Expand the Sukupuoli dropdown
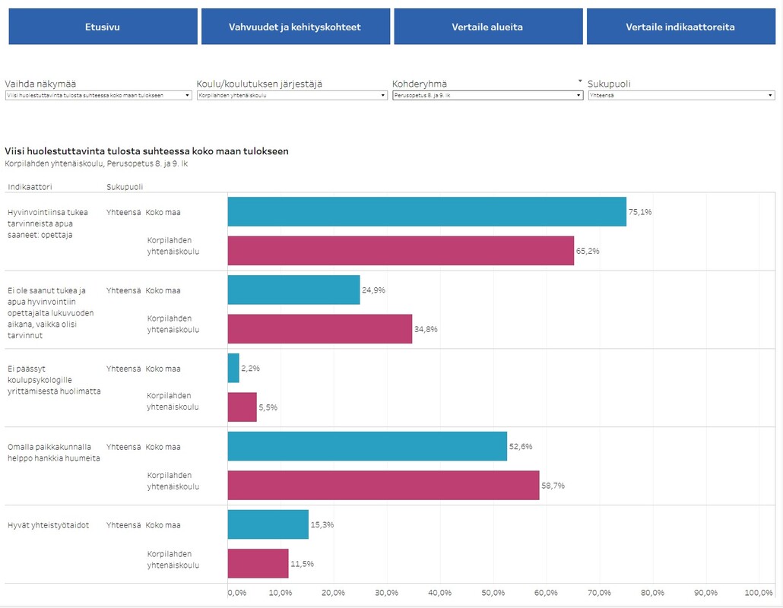Viewport: 783px width, 608px height. (681, 96)
